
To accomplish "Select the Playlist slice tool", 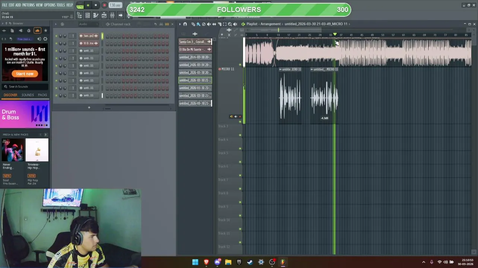I will click(219, 24).
